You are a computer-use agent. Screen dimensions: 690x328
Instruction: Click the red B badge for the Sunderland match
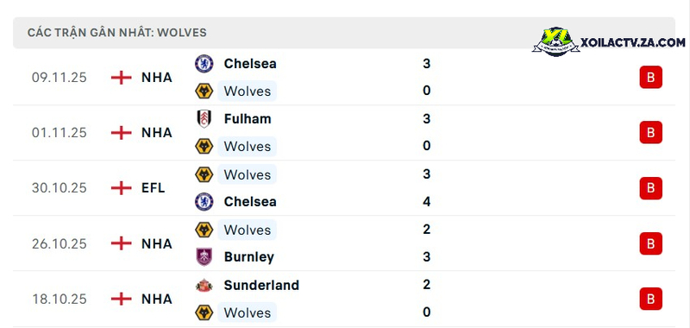click(x=651, y=299)
